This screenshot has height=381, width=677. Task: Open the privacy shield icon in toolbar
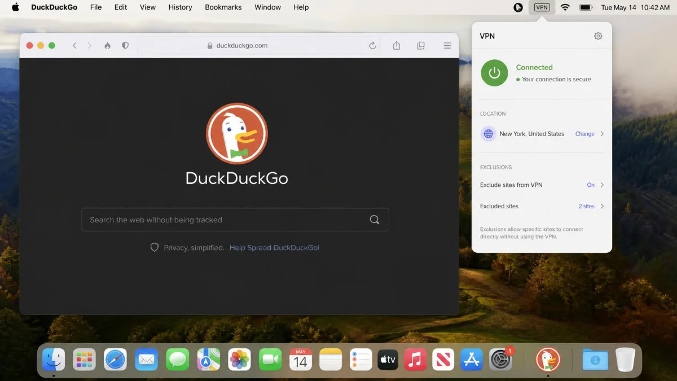pos(125,46)
